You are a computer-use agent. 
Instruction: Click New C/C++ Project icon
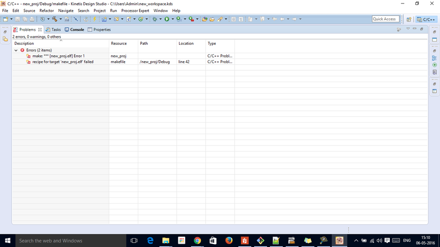click(x=104, y=19)
